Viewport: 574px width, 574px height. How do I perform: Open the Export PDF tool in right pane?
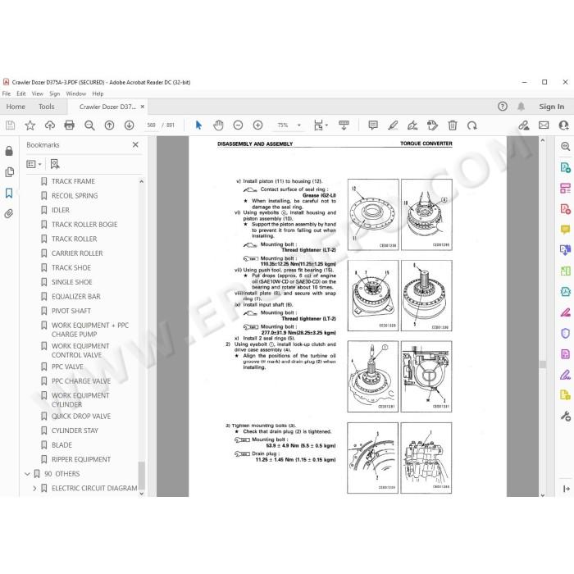[565, 167]
